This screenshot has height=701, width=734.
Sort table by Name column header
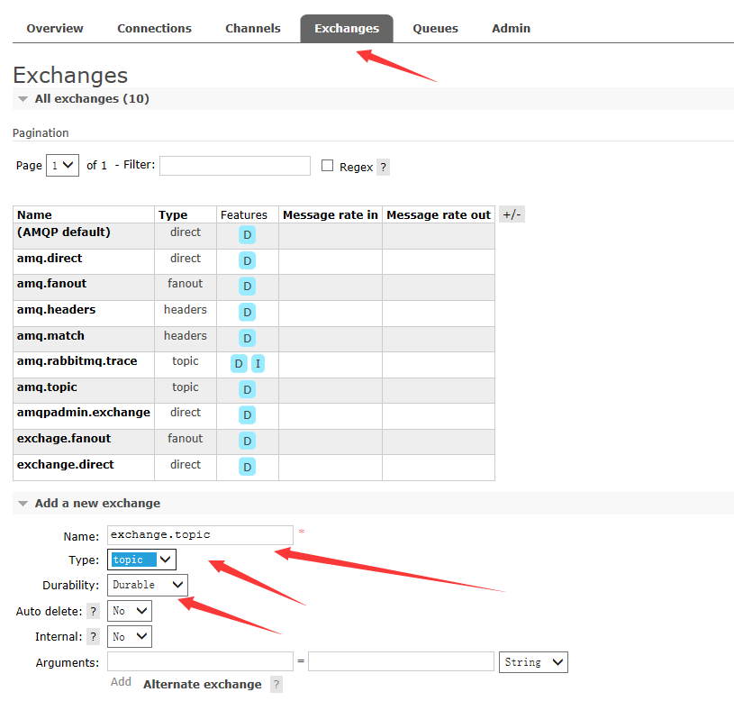pos(34,215)
